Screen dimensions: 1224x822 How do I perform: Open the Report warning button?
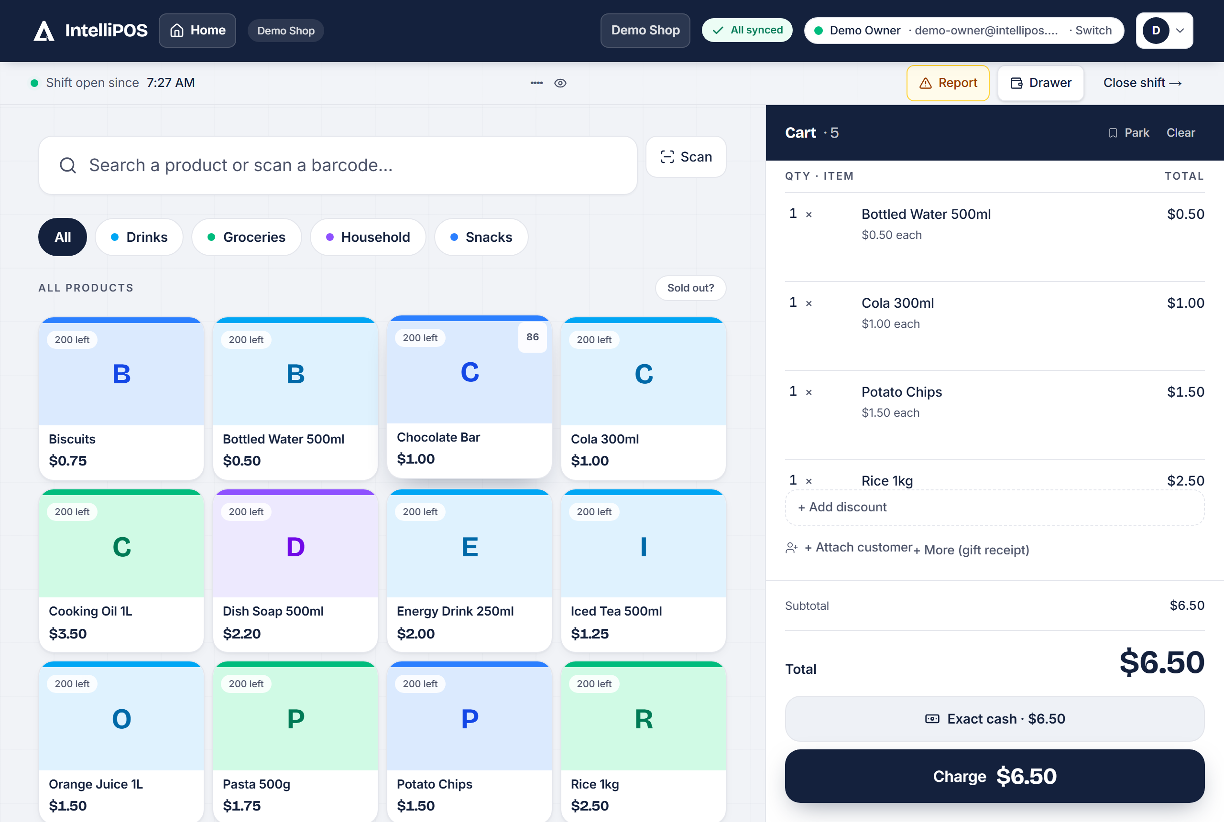[948, 83]
